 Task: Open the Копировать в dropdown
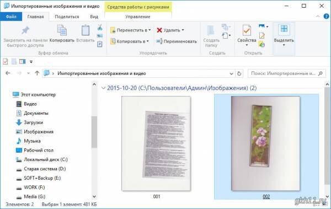(x=130, y=41)
